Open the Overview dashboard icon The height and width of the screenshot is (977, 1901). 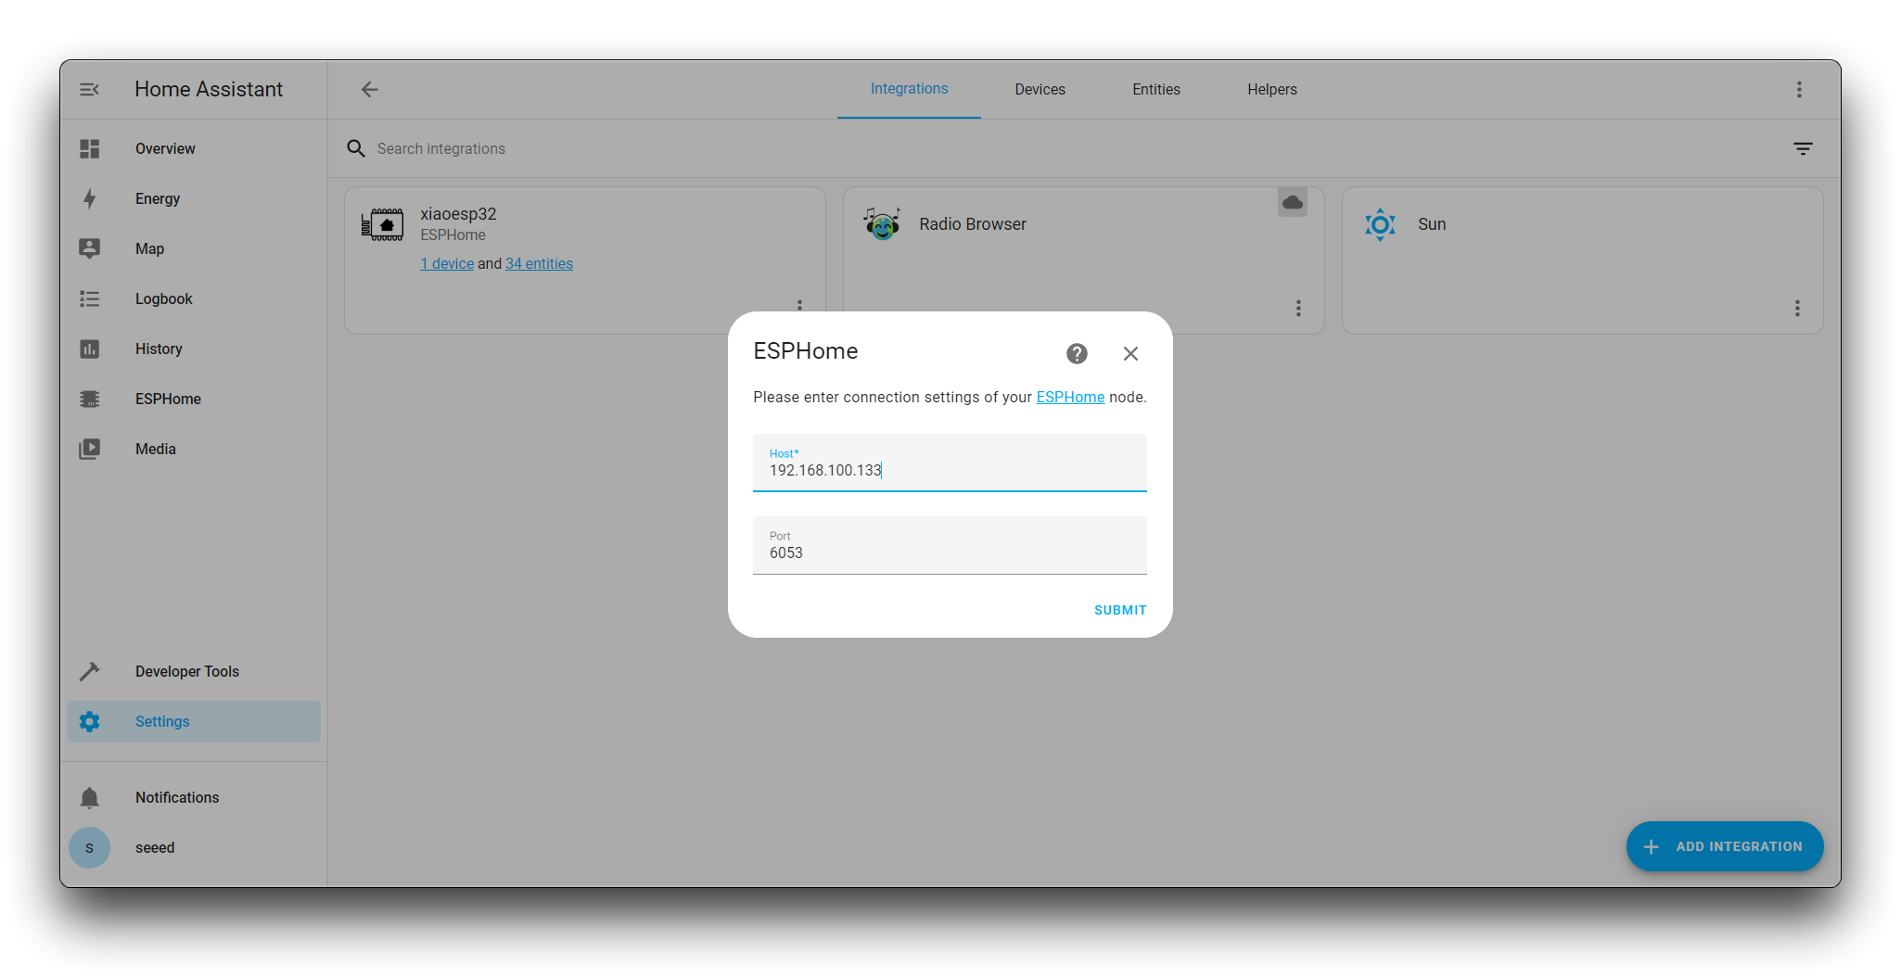coord(89,148)
